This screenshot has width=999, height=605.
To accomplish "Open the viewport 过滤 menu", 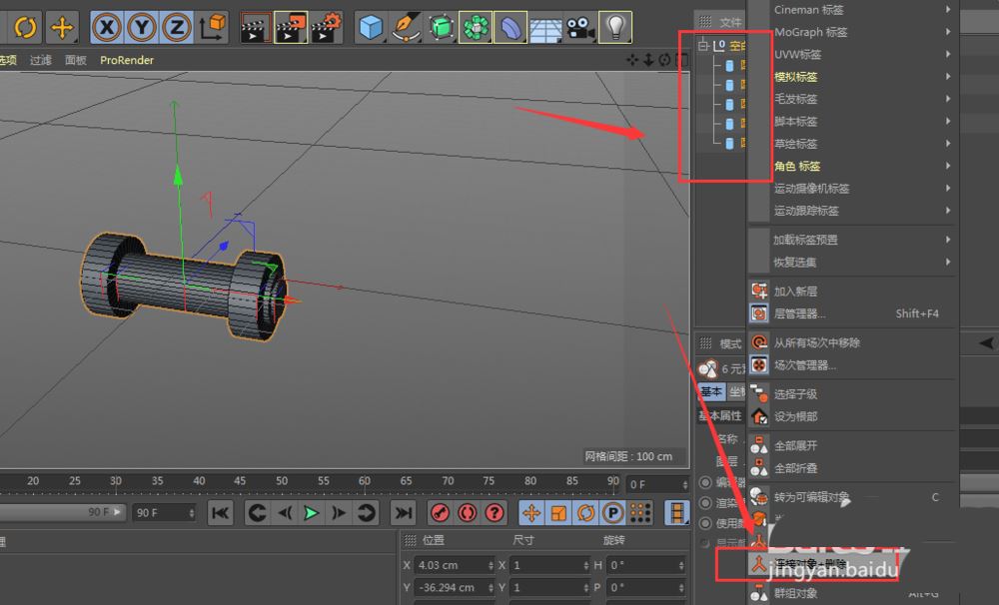I will 40,60.
